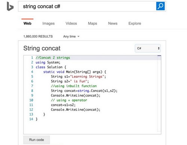Viewport: 187px width, 145px height.
Task: Click the search box with string concat c#
Action: [x=87, y=6]
